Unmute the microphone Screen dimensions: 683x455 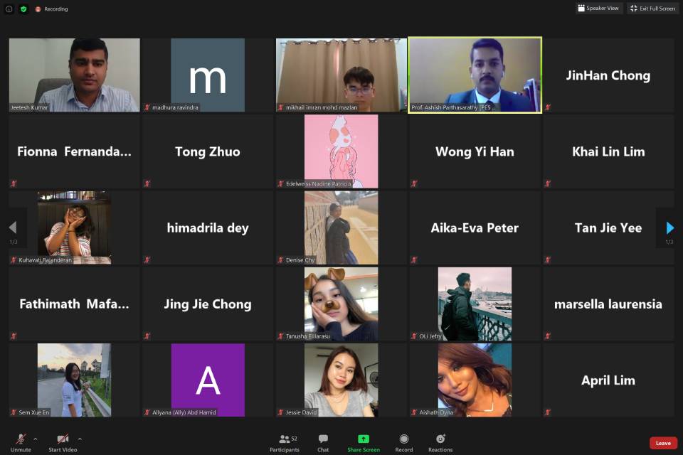point(21,439)
